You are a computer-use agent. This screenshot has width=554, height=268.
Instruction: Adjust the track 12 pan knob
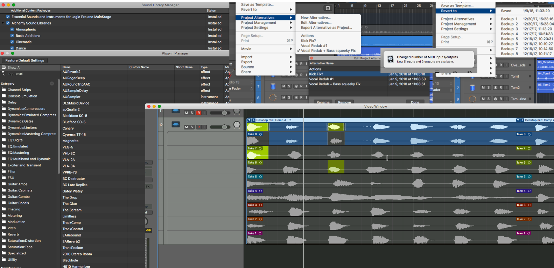click(x=237, y=125)
